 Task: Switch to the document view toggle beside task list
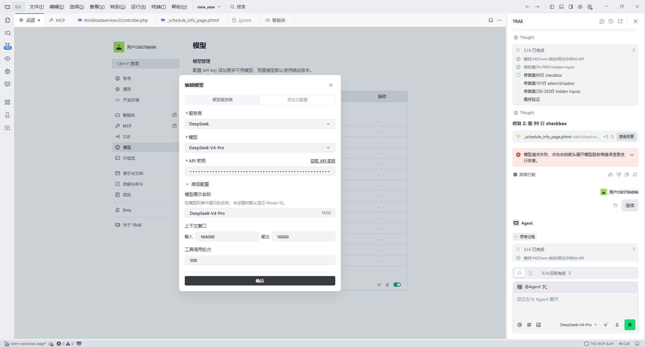click(530, 273)
